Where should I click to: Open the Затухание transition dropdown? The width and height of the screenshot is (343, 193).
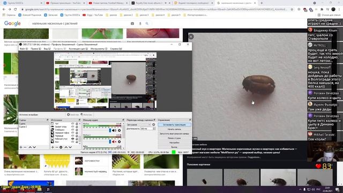tap(139, 124)
